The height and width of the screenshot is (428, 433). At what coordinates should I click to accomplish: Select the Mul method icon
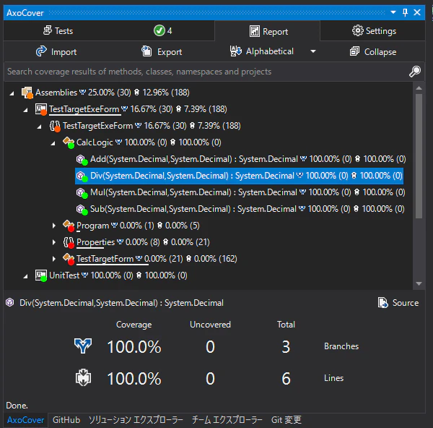click(82, 192)
